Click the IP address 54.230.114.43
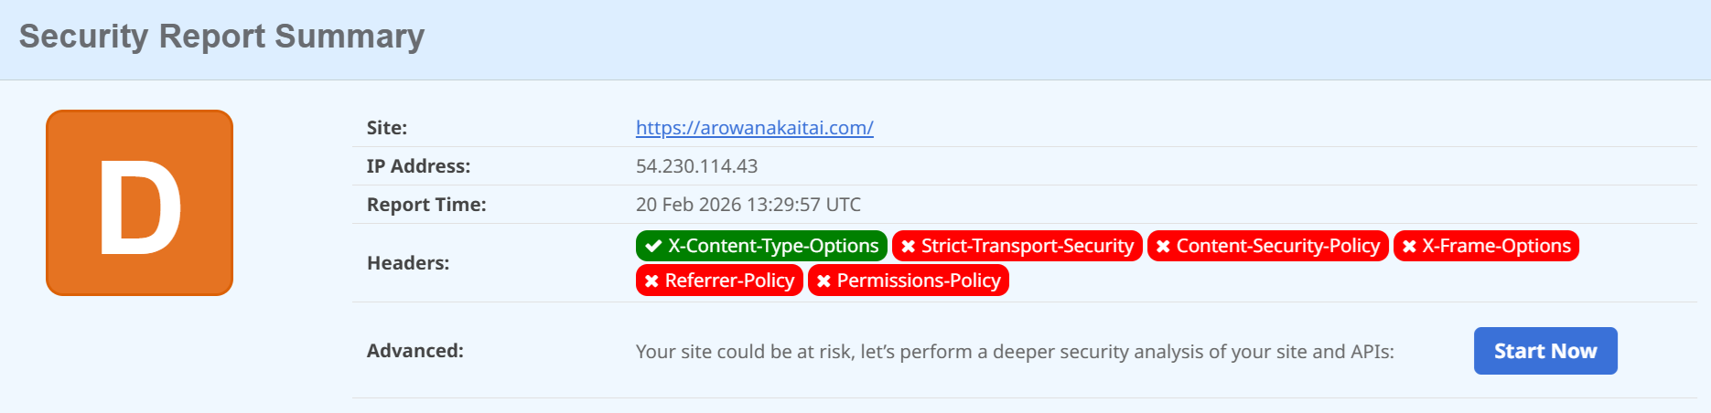Image resolution: width=1711 pixels, height=413 pixels. [696, 166]
